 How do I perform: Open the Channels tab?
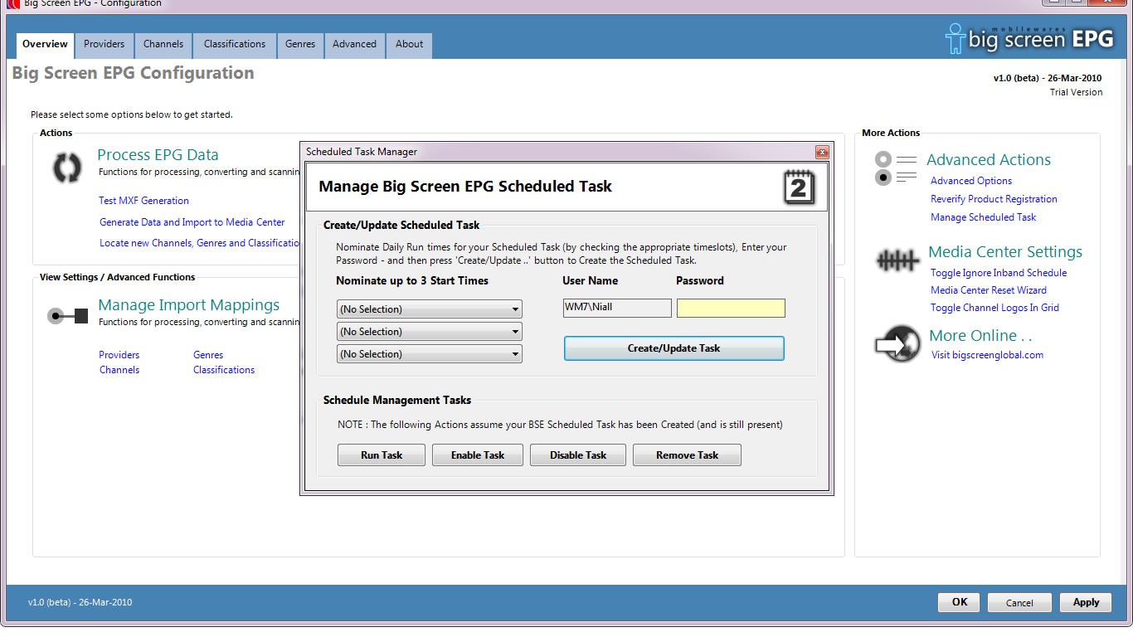(x=163, y=45)
